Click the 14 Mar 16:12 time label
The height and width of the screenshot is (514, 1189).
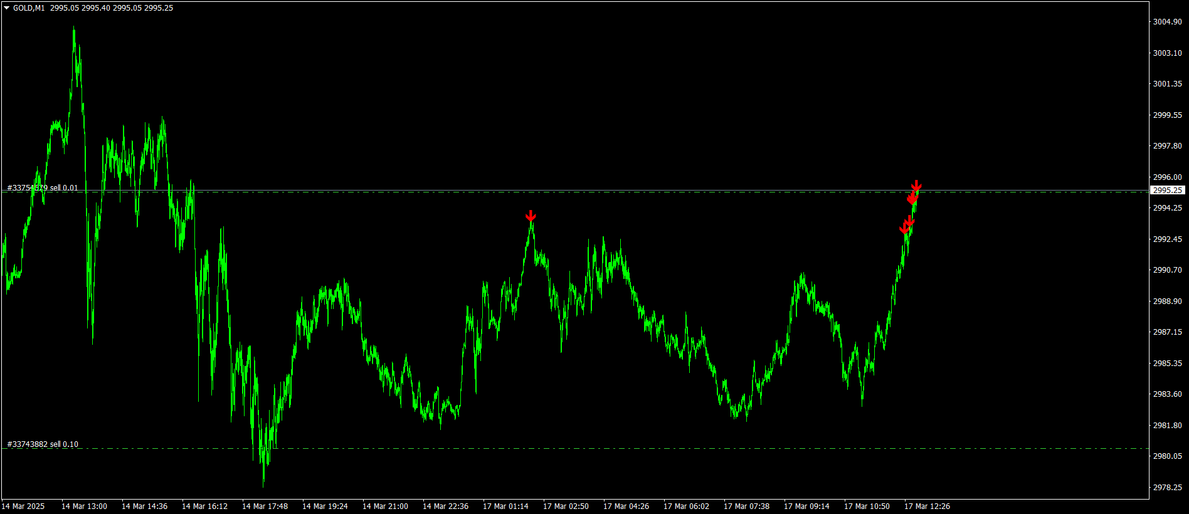(x=204, y=506)
